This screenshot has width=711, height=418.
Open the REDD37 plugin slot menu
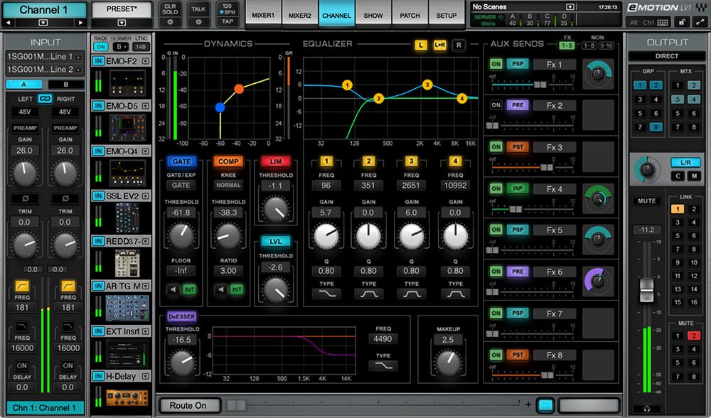coord(146,241)
